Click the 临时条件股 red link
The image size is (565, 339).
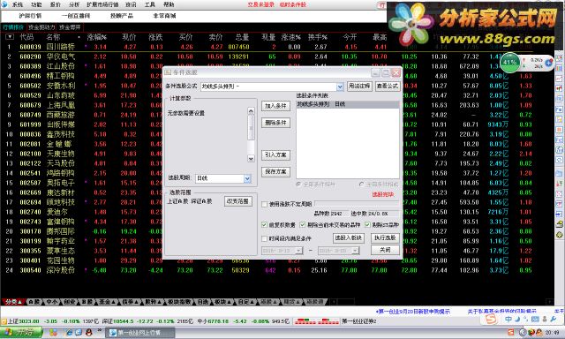[292, 4]
